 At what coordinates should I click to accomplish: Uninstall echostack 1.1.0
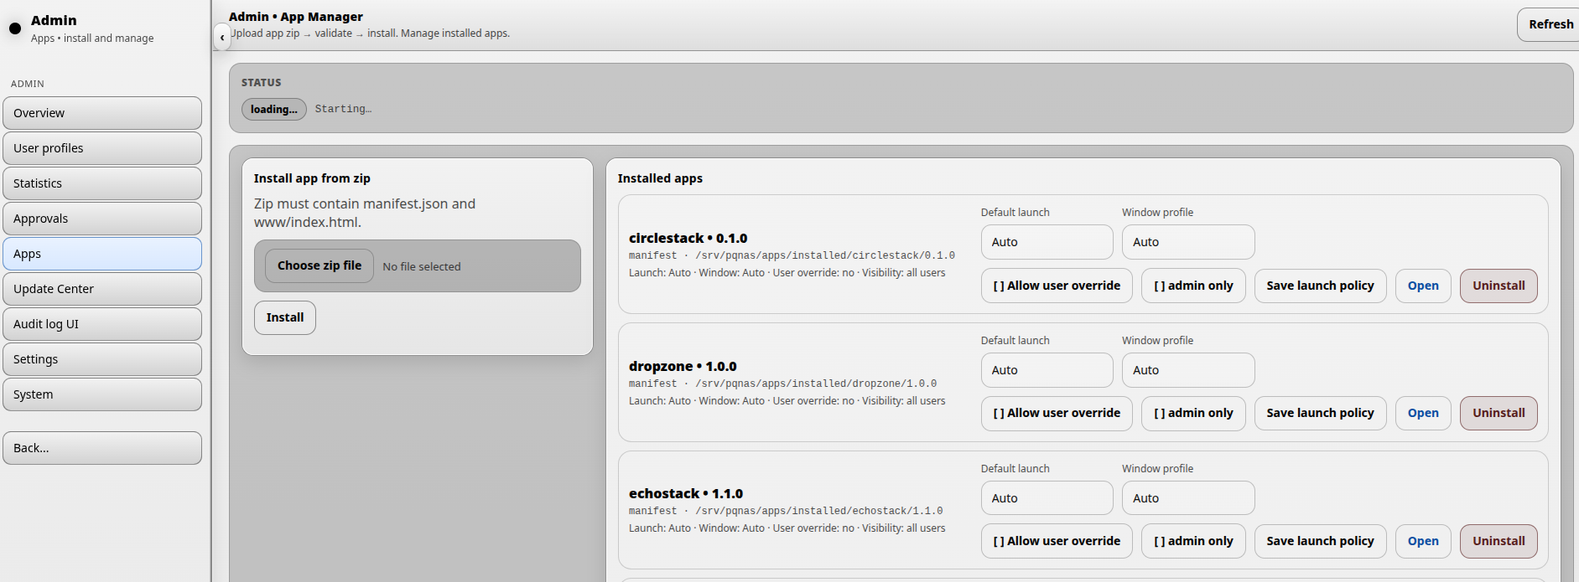pyautogui.click(x=1498, y=541)
